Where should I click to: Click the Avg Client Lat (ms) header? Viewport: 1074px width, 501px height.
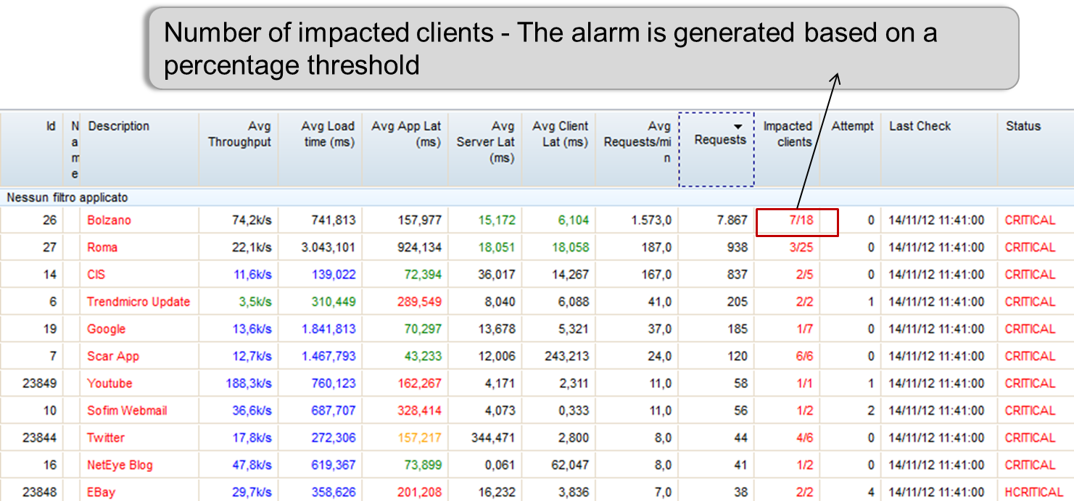(559, 149)
